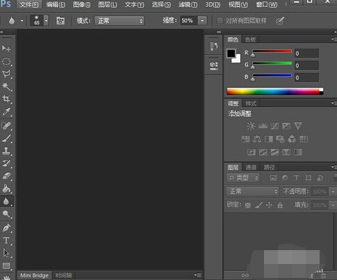Select the Eraser tool
This screenshot has width=337, height=280.
[x=6, y=176]
